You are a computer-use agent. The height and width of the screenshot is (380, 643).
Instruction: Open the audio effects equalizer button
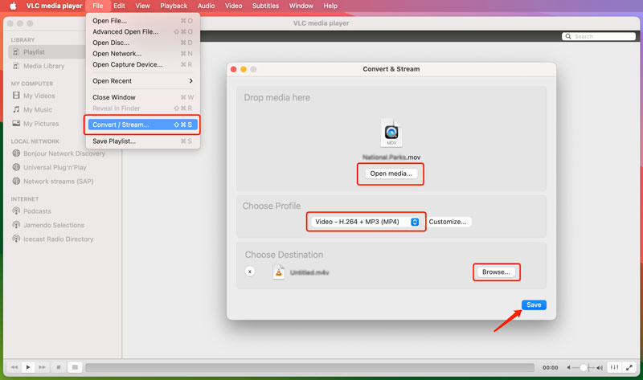pyautogui.click(x=614, y=367)
